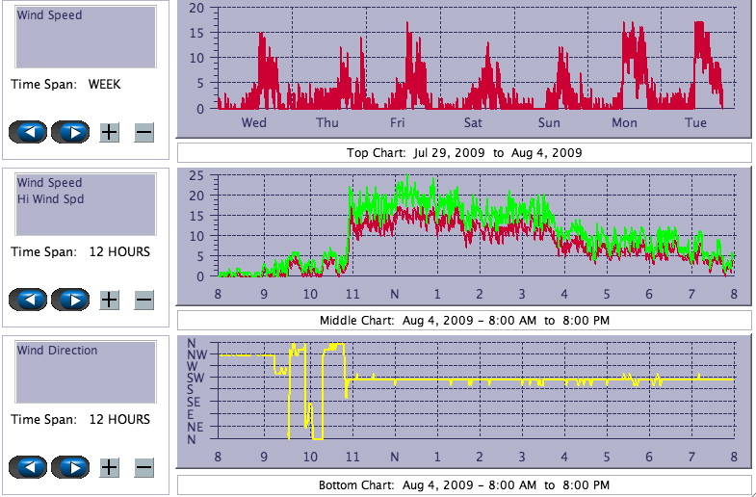
Task: Select Wind Direction in the bottom chart list
Action: click(57, 351)
